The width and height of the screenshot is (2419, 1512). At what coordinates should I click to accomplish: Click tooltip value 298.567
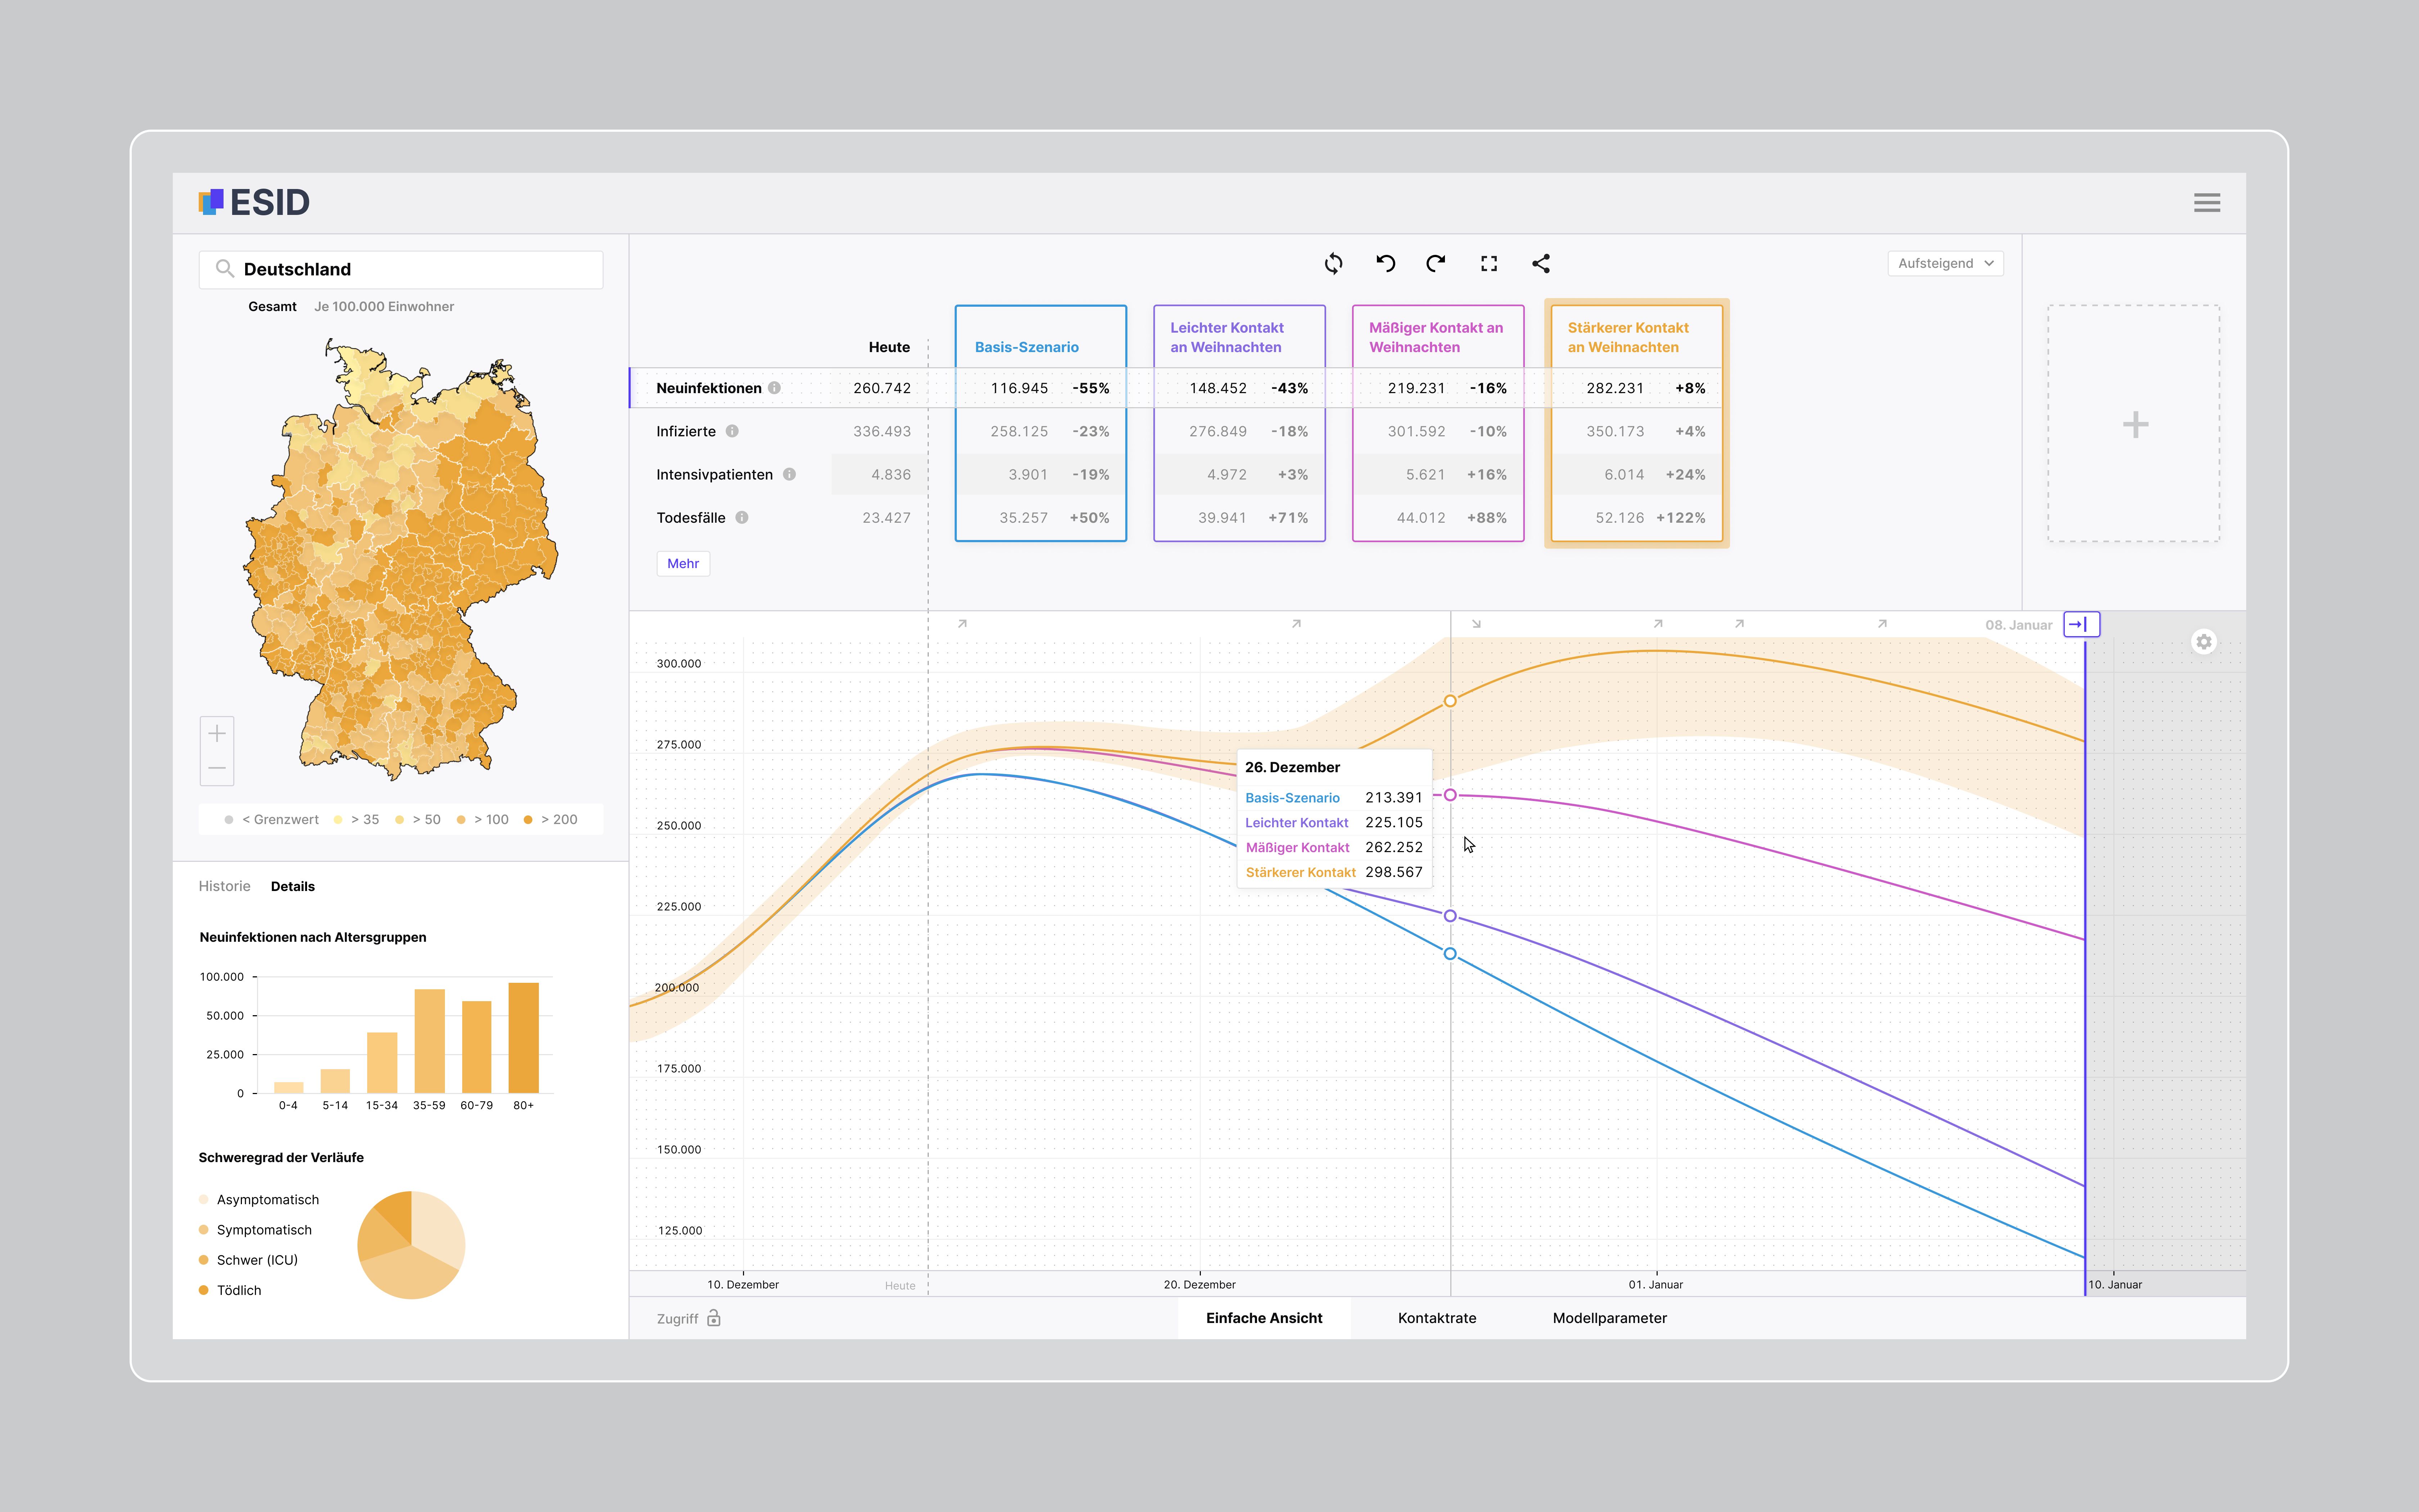point(1393,872)
